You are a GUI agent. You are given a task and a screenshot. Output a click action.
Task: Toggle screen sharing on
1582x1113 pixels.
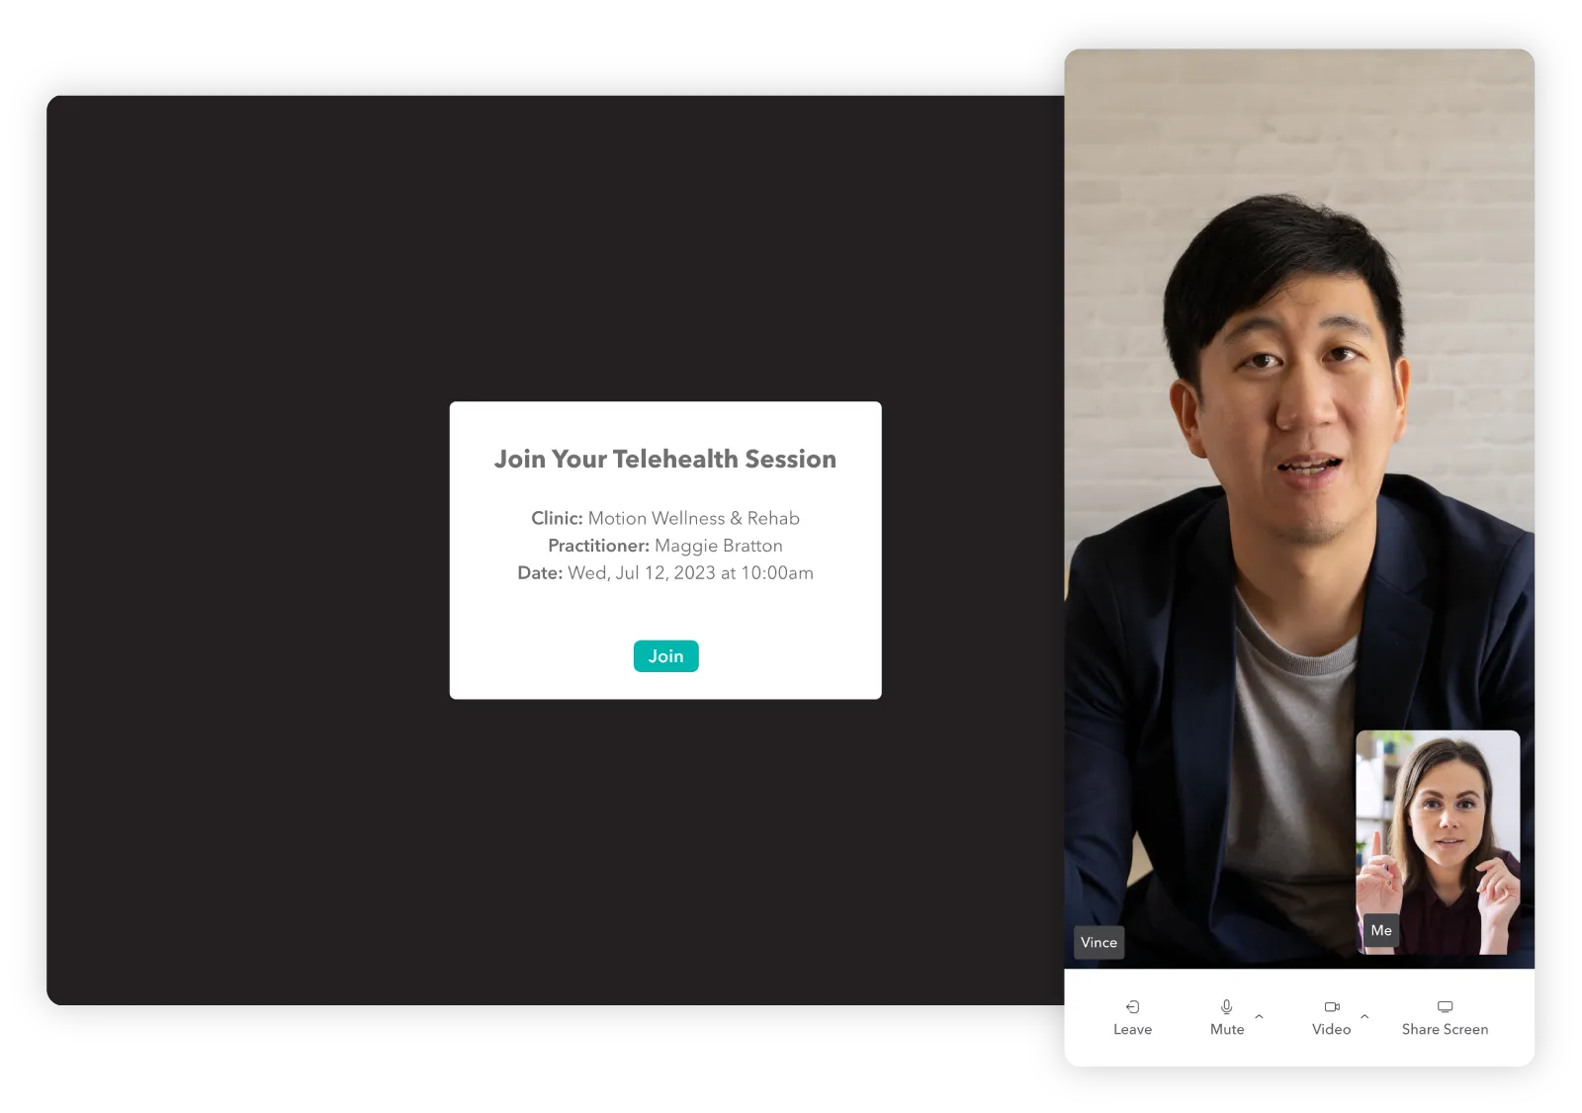point(1445,1018)
